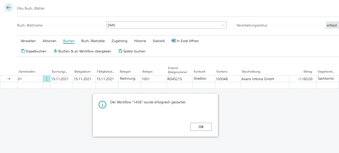Screen dimensions: 339x153
Task: Click Buchen & an Workflow übergeben icon
Action: (56, 51)
